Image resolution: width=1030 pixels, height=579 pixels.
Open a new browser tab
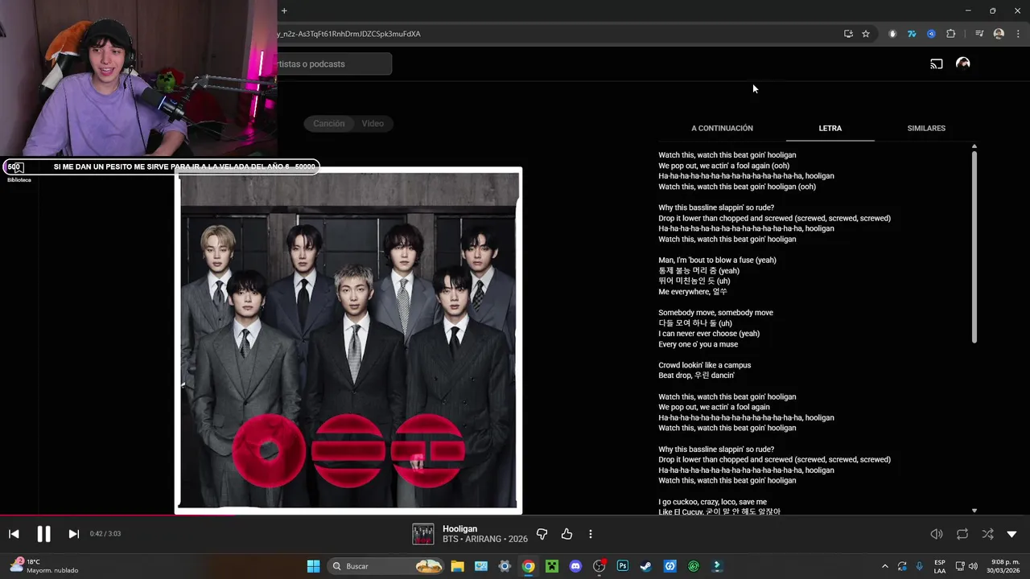(284, 10)
